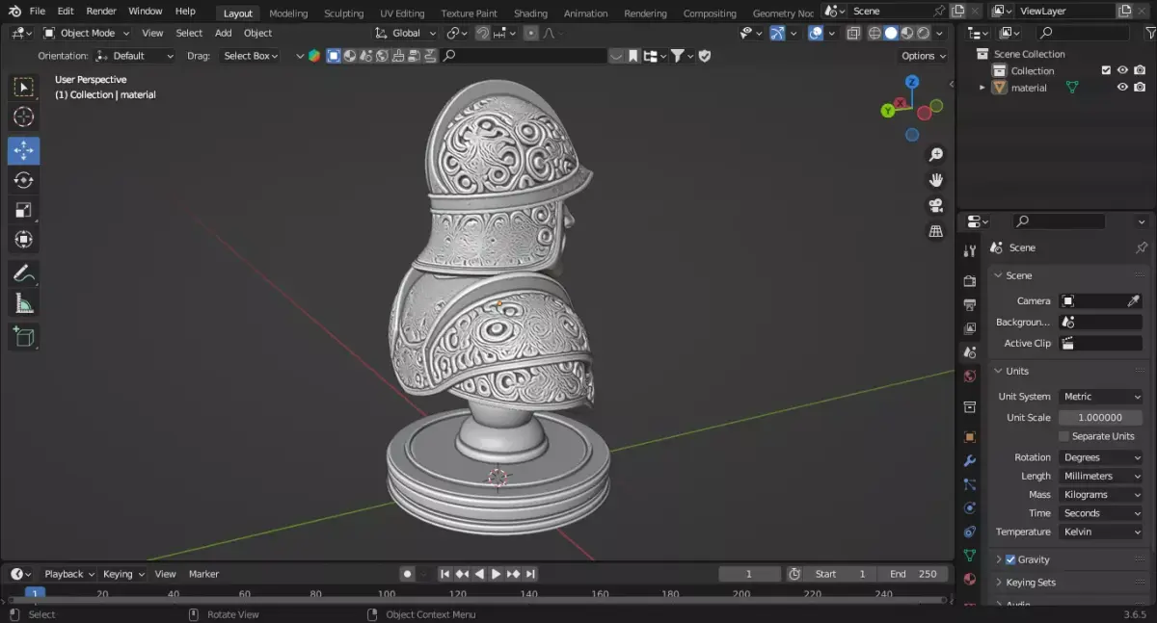Select the Transform tool
Image resolution: width=1157 pixels, height=623 pixels.
pyautogui.click(x=24, y=240)
